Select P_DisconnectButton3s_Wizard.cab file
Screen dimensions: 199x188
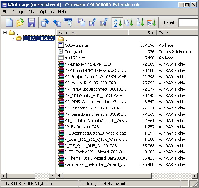pos(95,133)
